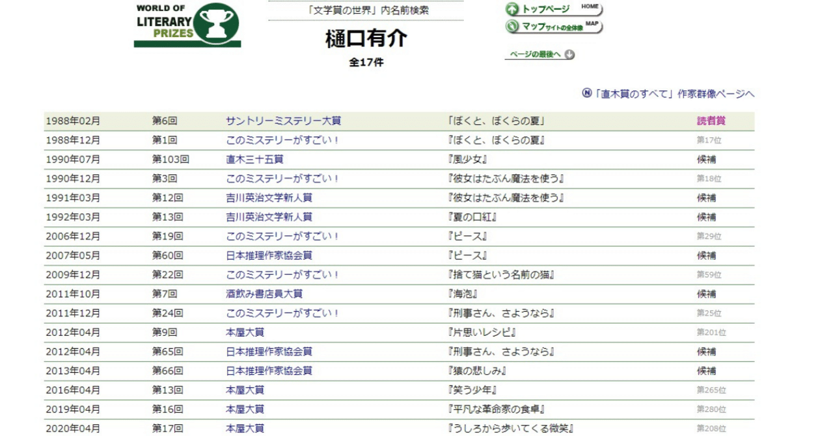This screenshot has height=436, width=833.
Task: Click the date 2011年10月
Action: [x=73, y=294]
